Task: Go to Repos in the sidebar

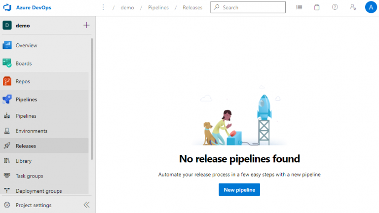Action: click(23, 81)
